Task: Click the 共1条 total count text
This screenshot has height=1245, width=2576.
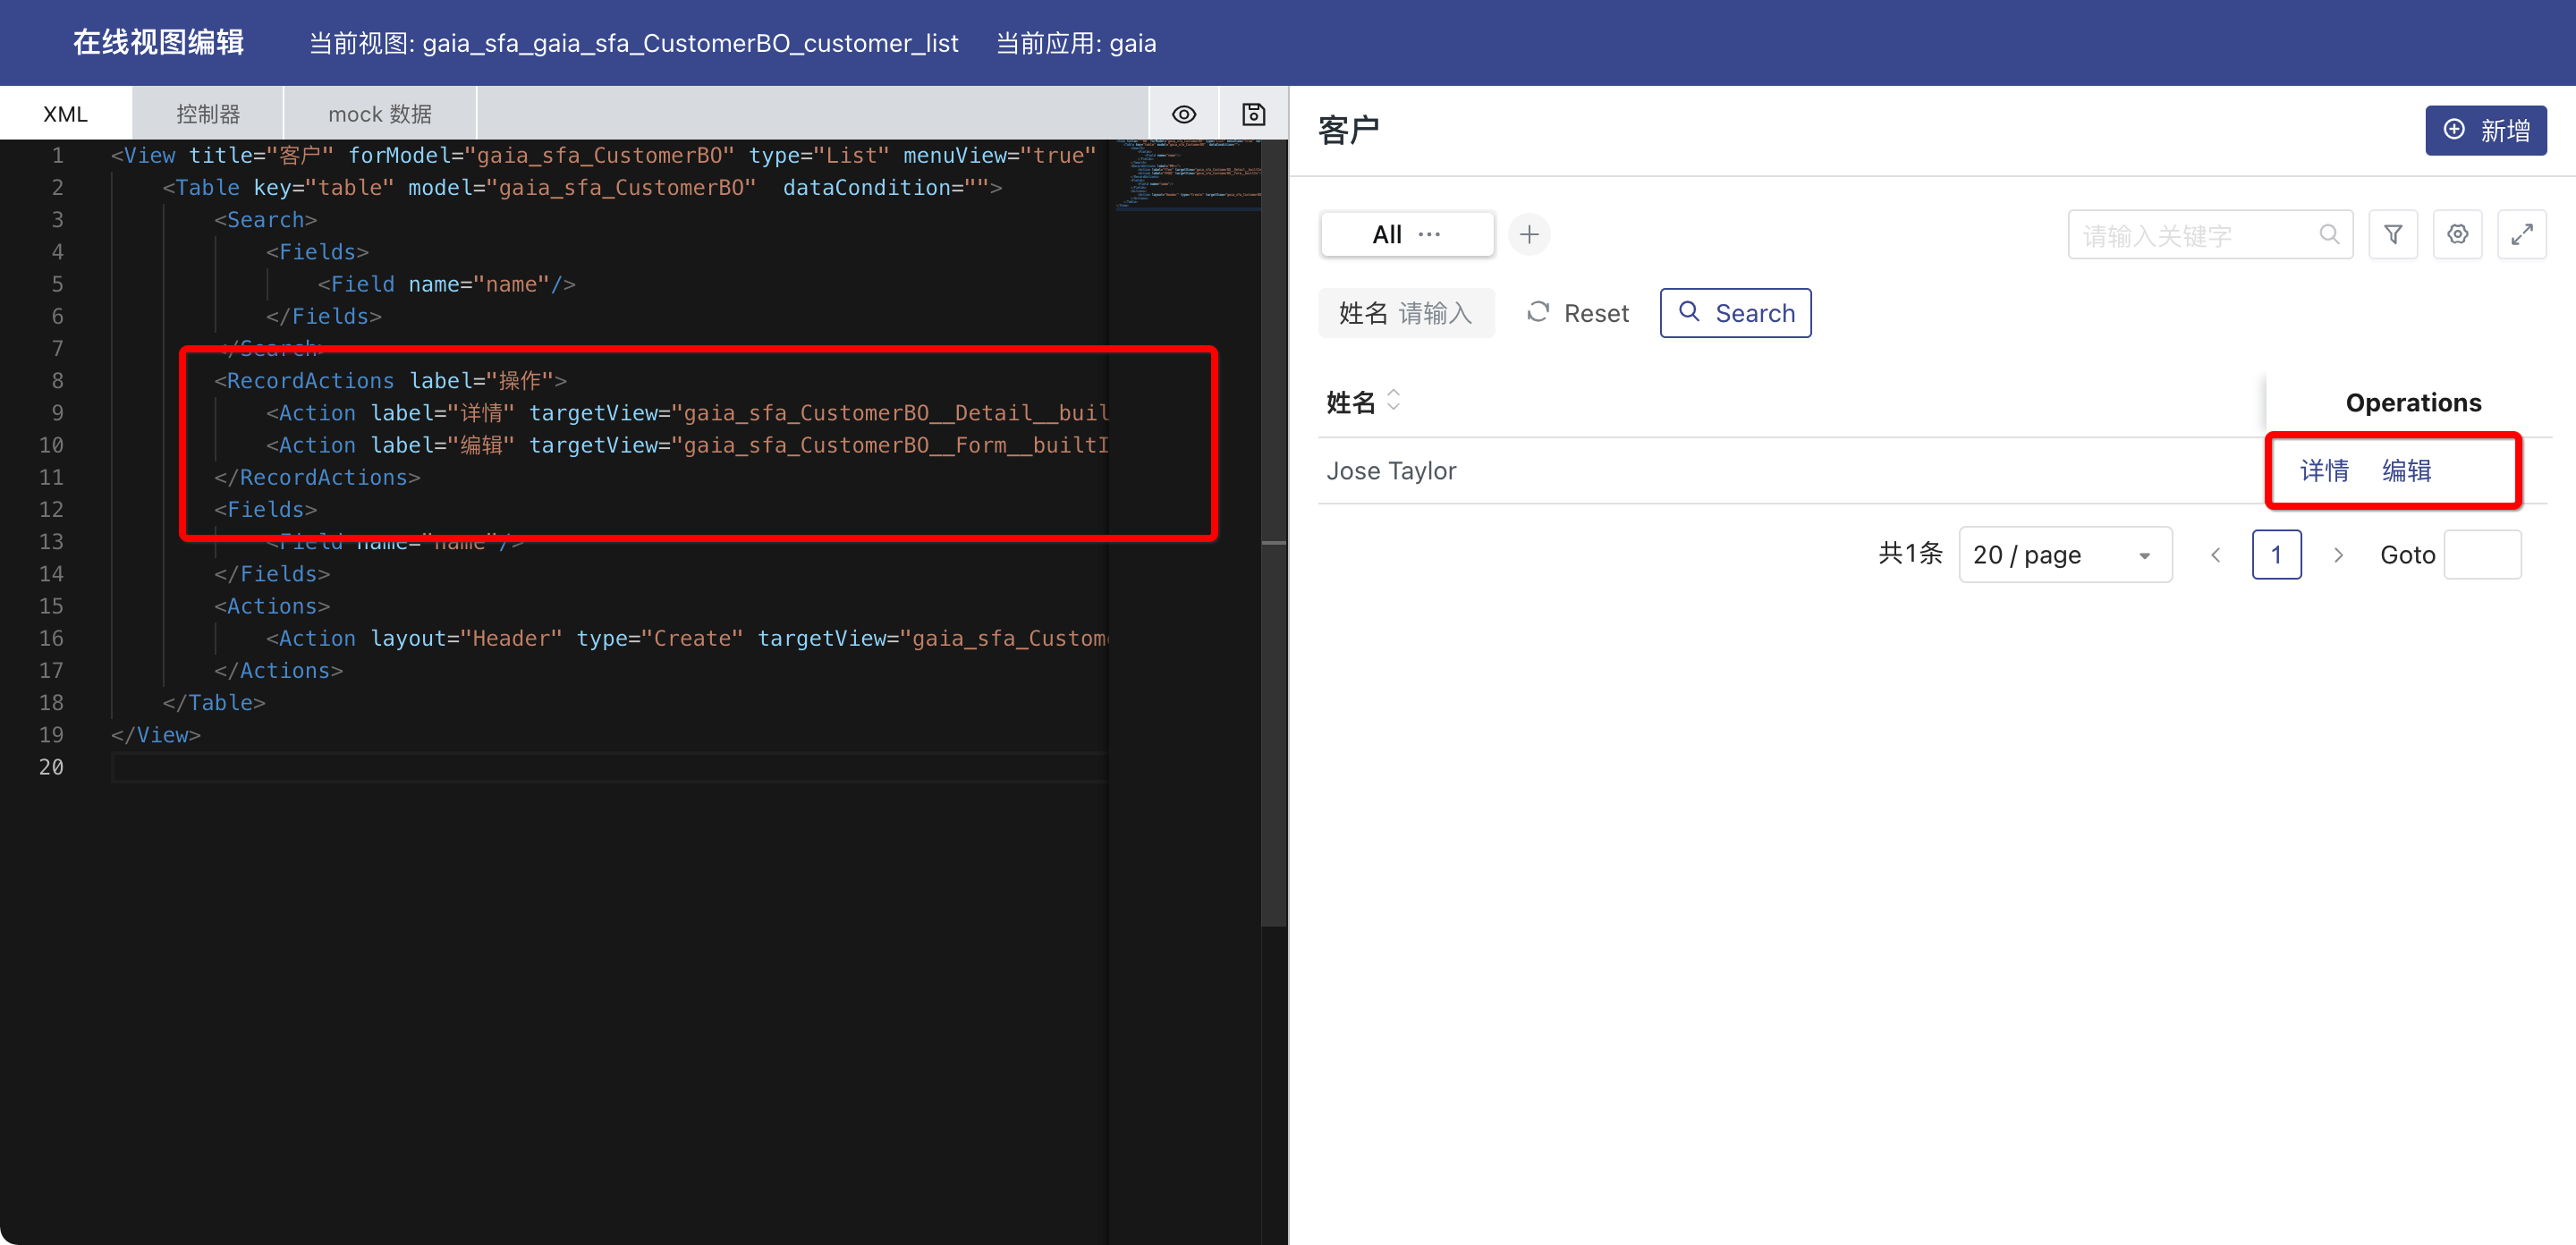Action: tap(1910, 554)
